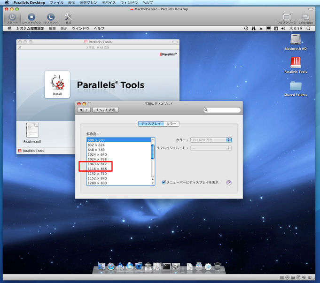Open the ファイル menu in Parallels menu bar

[56, 3]
